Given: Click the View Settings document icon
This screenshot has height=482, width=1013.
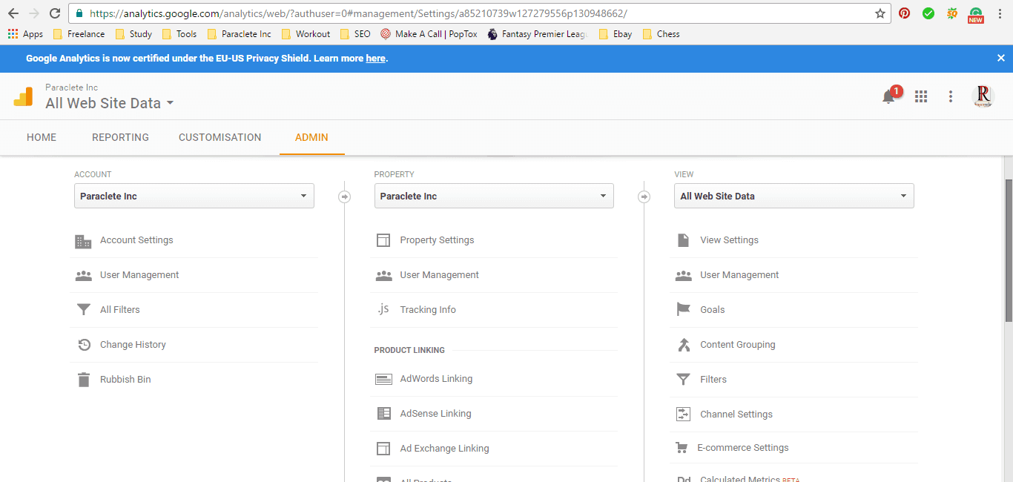Looking at the screenshot, I should coord(683,240).
